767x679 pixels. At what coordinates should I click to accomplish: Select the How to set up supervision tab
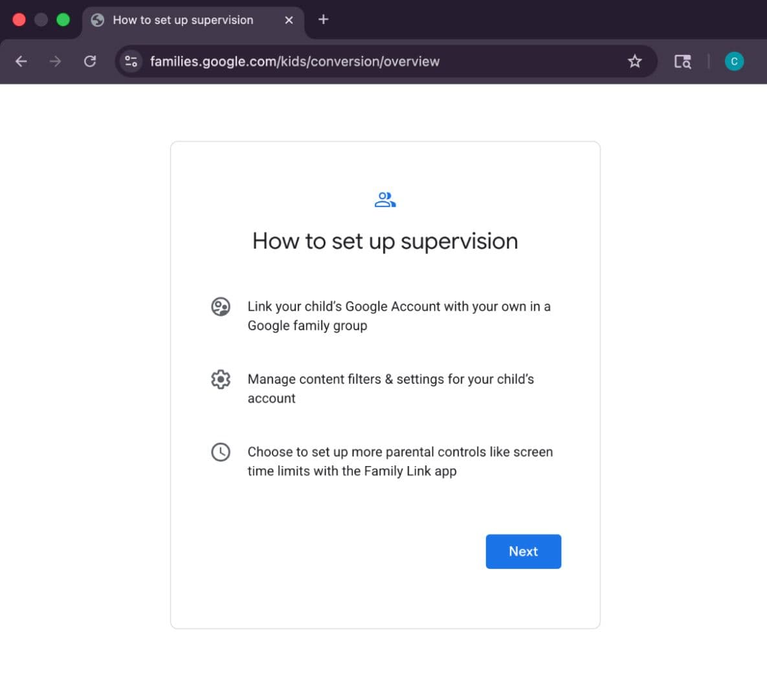(194, 21)
